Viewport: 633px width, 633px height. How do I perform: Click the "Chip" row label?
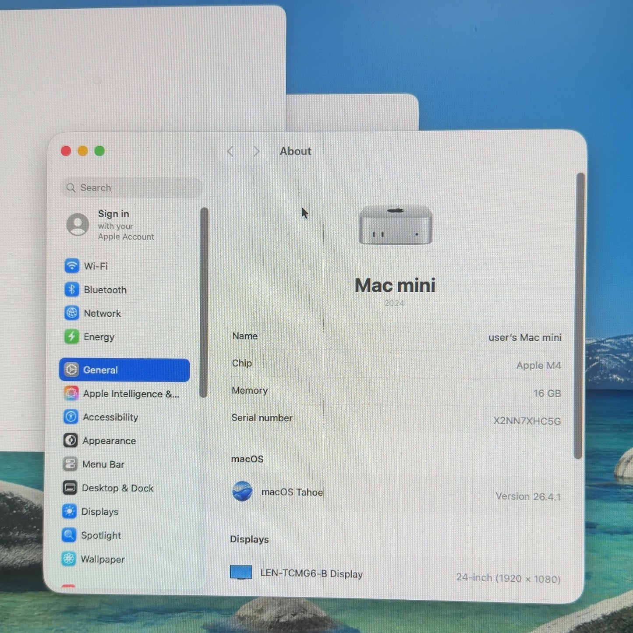coord(242,363)
